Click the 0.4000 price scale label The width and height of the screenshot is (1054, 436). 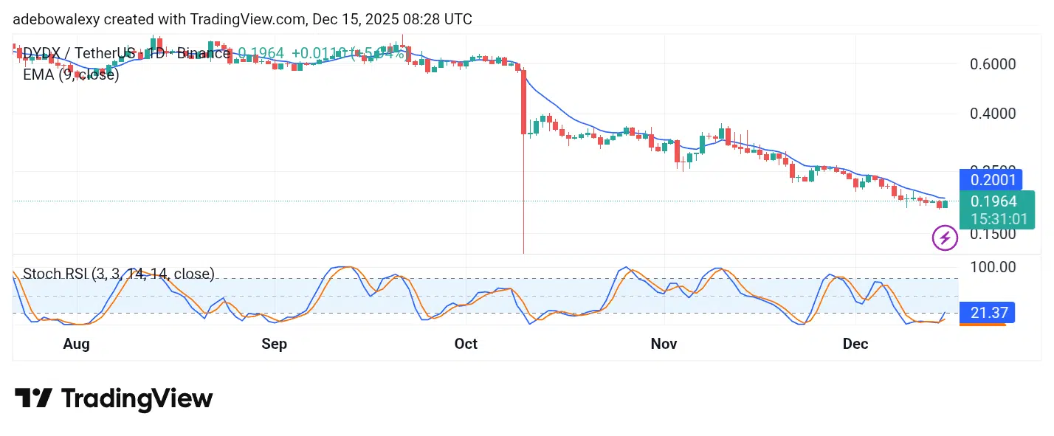coord(993,114)
